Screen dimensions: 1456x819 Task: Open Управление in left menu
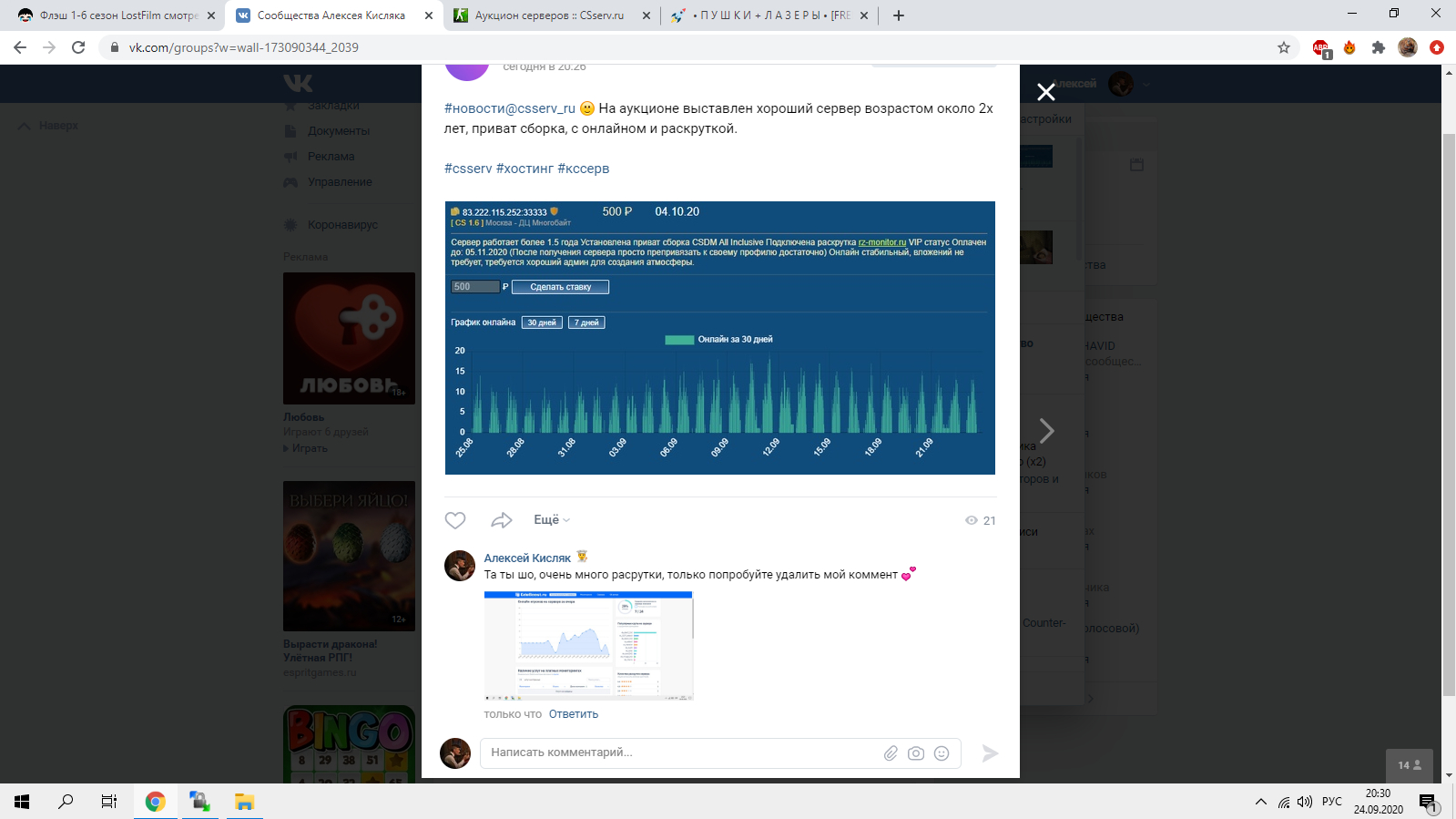[x=340, y=182]
